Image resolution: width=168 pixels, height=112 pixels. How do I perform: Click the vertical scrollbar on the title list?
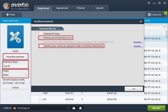tap(167, 34)
